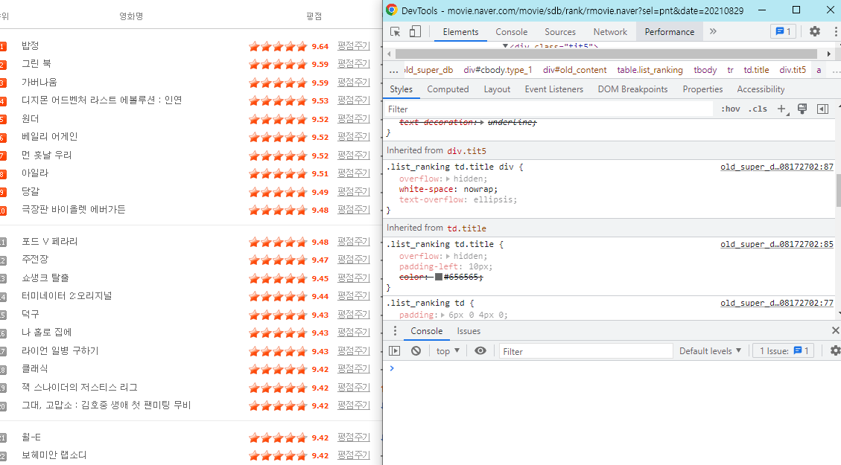This screenshot has width=841, height=465.
Task: Expand the overflow property under td.title div
Action: pos(448,179)
